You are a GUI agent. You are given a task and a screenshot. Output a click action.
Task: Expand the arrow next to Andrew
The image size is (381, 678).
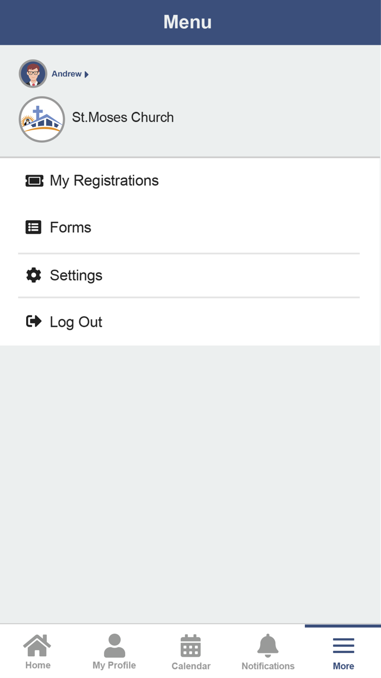(87, 75)
